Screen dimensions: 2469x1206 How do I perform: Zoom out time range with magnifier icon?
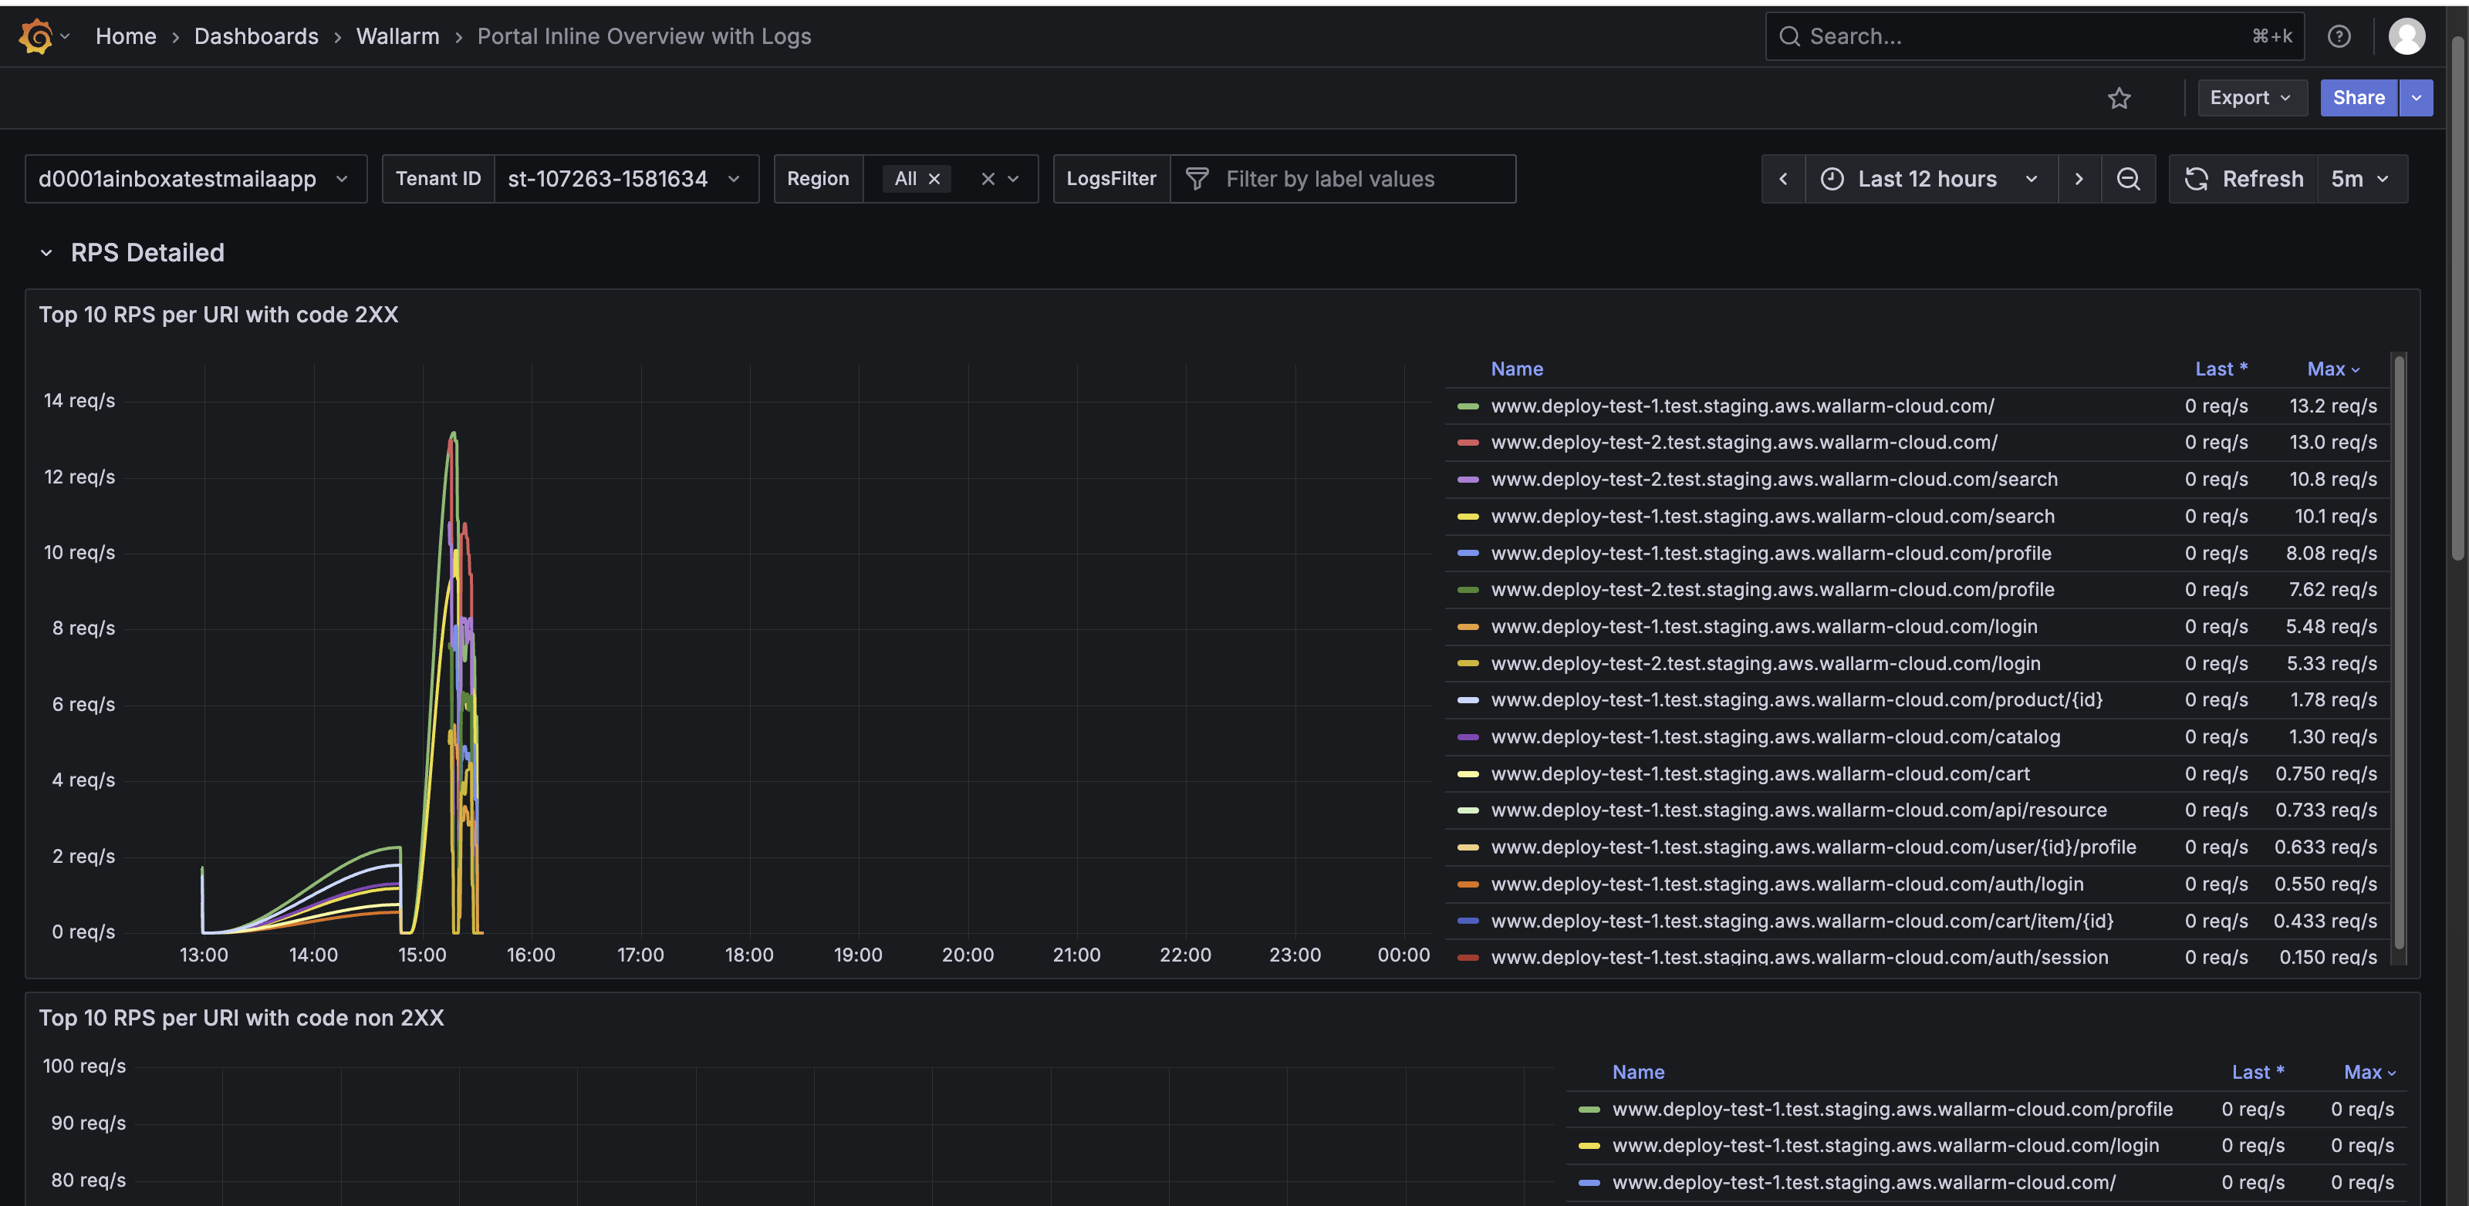click(2128, 179)
